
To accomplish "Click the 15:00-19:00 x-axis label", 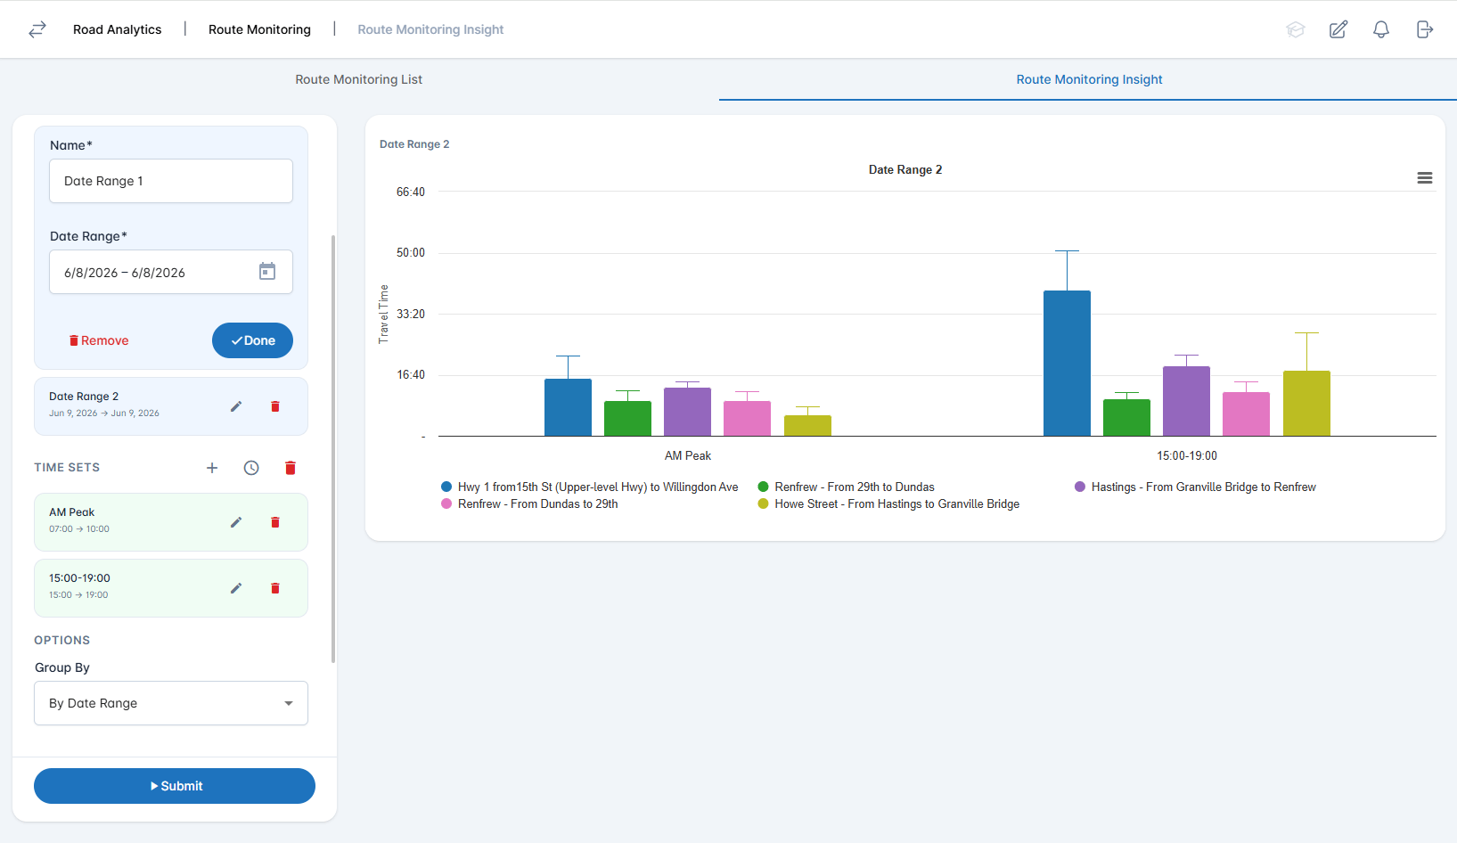I will pos(1187,455).
